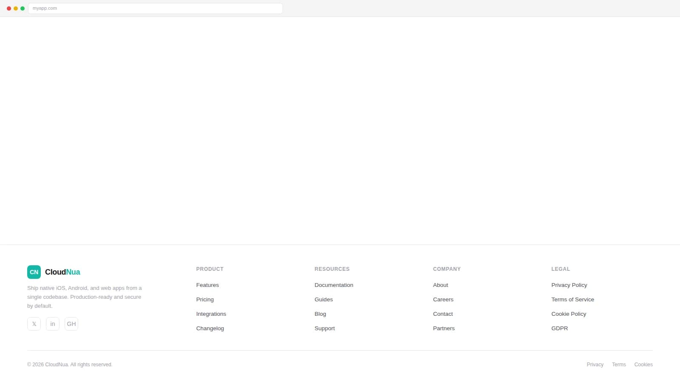Click the COMPANY column heading
This screenshot has height=382, width=680.
click(447, 269)
